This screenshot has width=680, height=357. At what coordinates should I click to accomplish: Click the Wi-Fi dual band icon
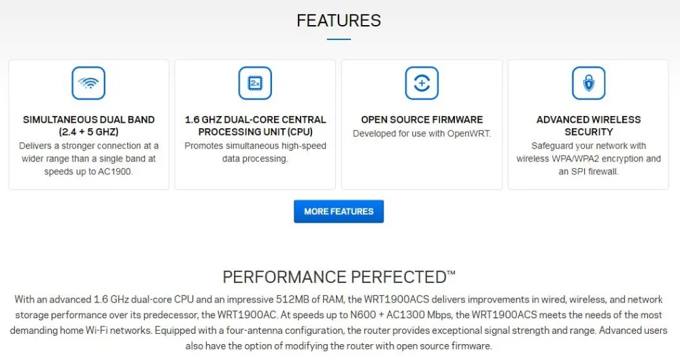[x=88, y=83]
